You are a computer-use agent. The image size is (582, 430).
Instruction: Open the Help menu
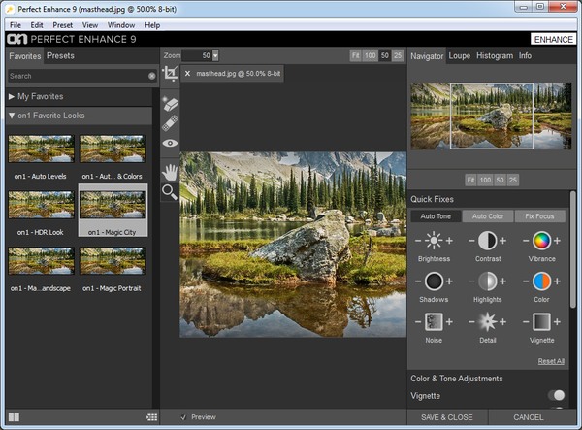pos(152,25)
